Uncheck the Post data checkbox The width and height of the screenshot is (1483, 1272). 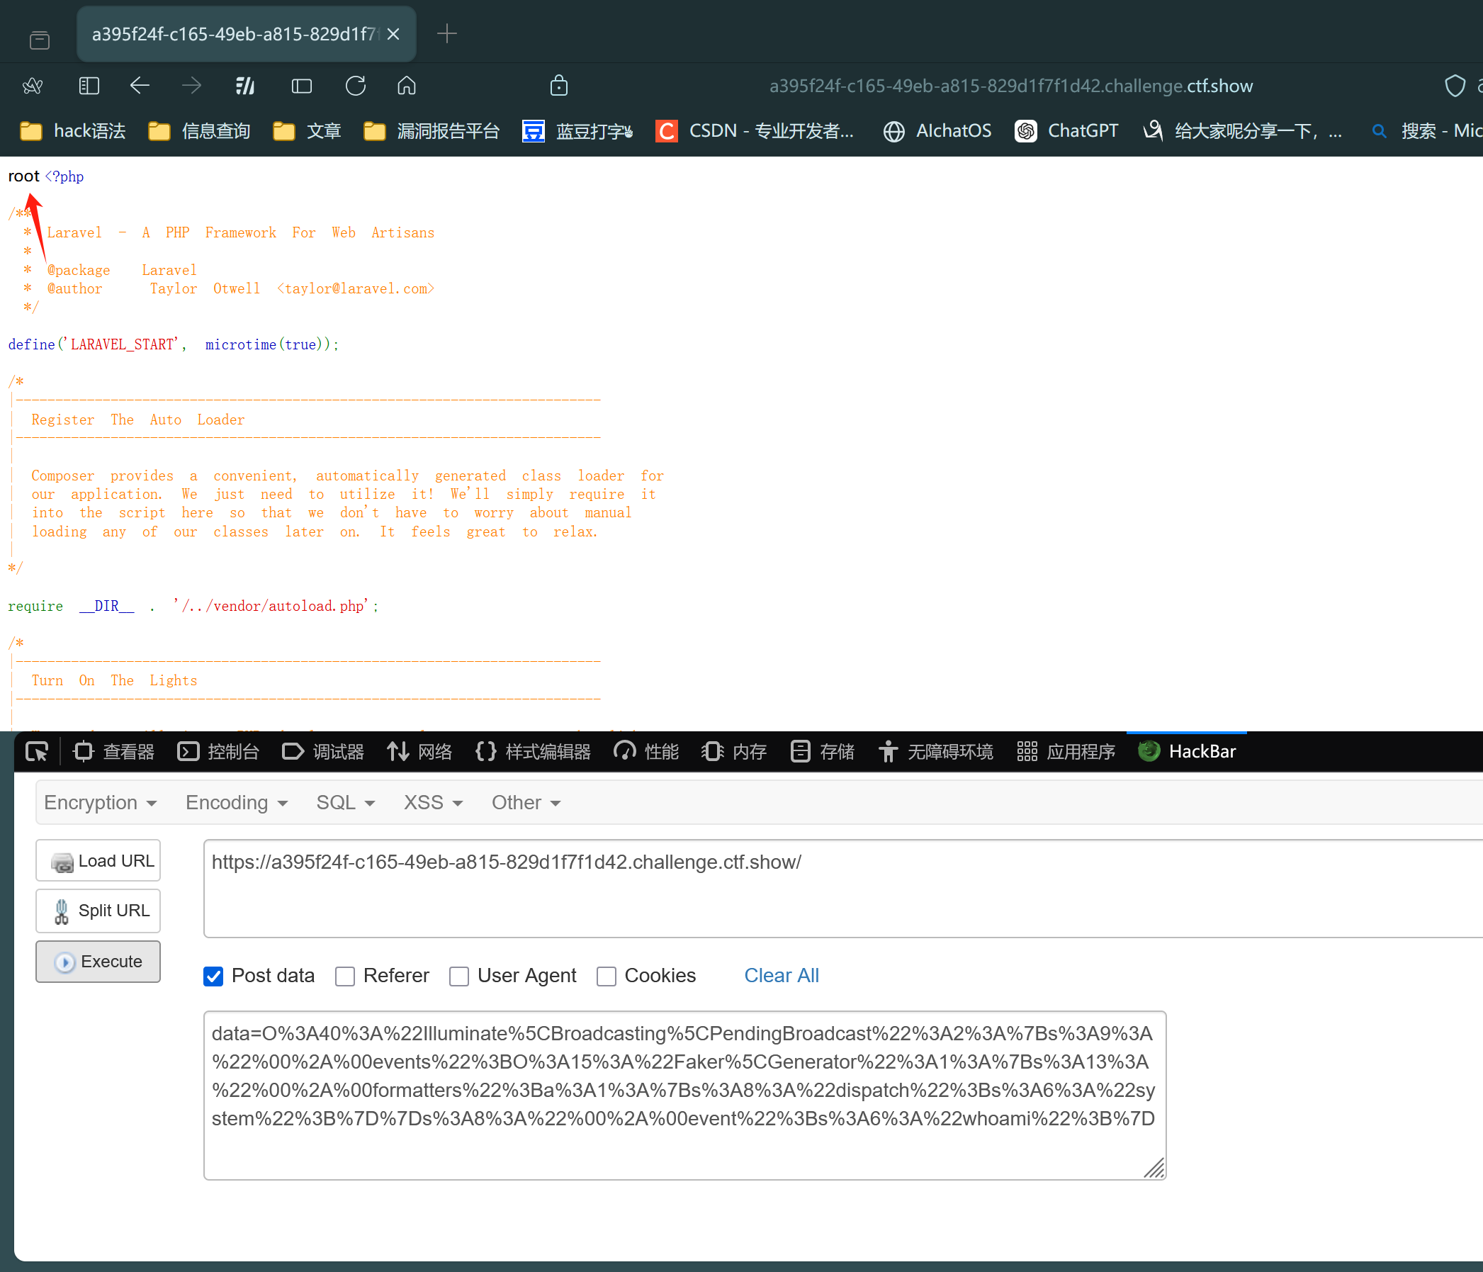click(213, 976)
